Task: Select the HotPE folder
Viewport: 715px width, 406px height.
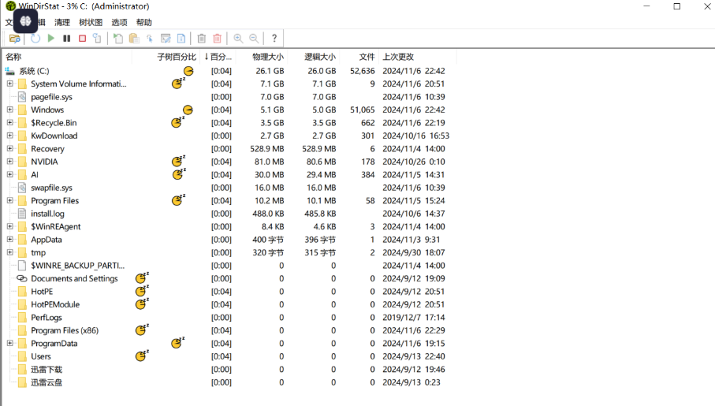Action: (42, 292)
